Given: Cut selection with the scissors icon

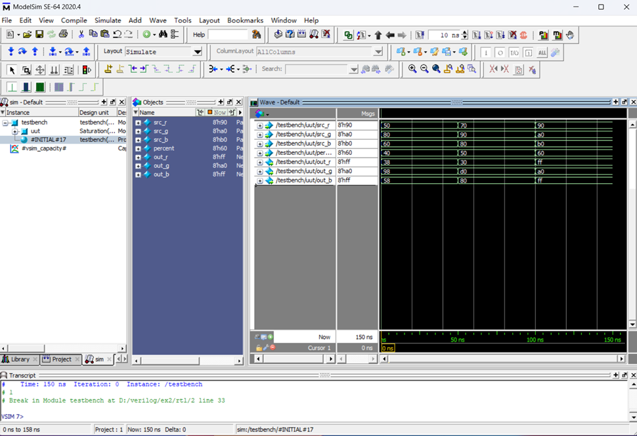Looking at the screenshot, I should (x=81, y=35).
